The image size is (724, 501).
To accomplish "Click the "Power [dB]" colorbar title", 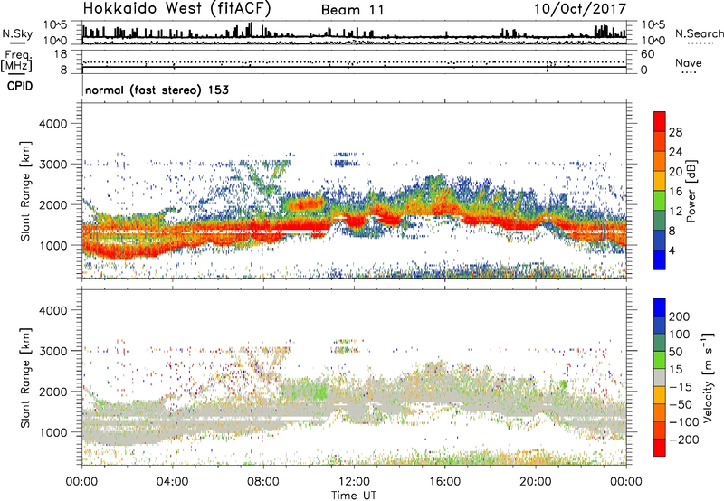I will coord(691,191).
